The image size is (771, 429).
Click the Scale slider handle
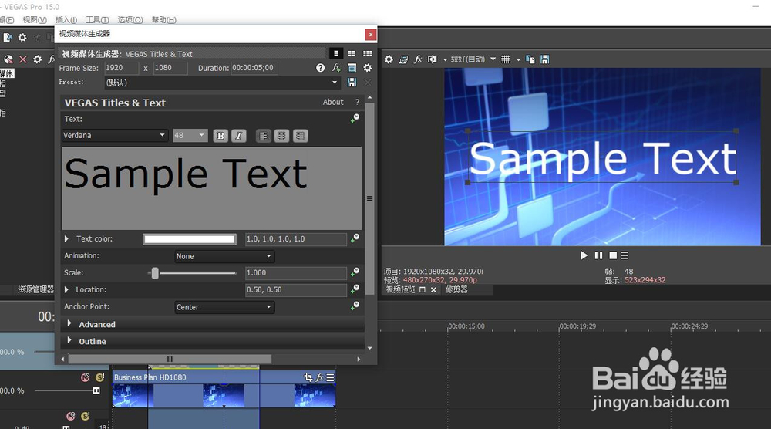(x=155, y=273)
